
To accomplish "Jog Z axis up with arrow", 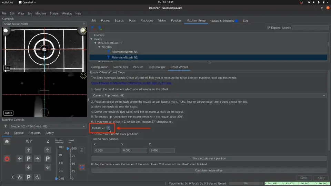I will (48, 150).
